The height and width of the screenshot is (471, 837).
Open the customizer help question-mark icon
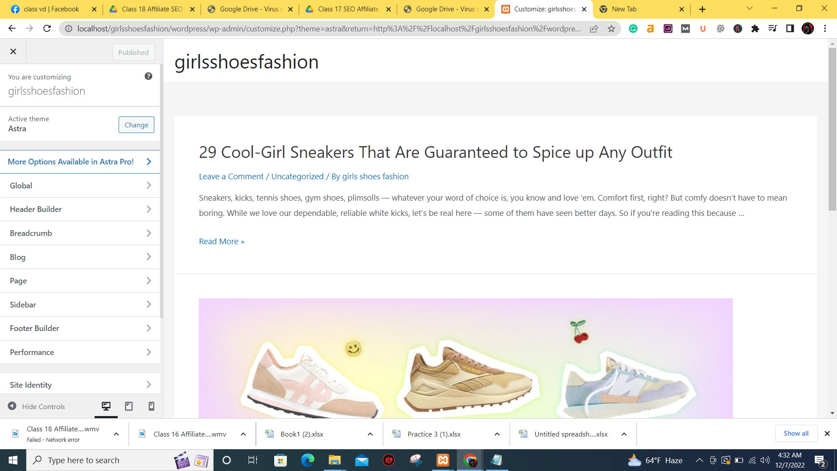(x=148, y=76)
